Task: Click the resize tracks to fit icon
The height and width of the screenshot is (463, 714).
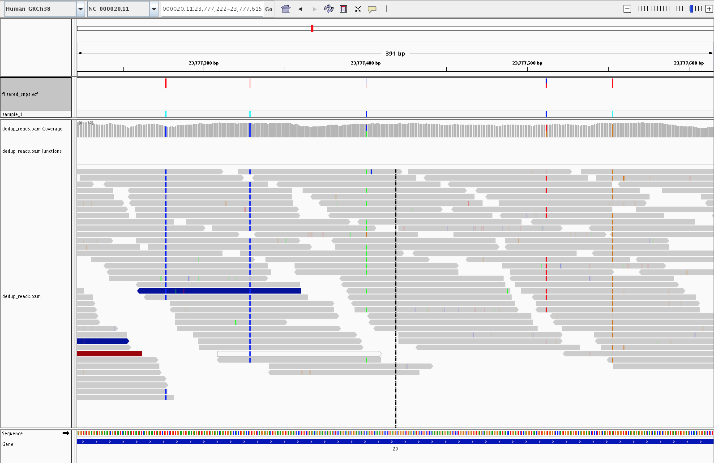Action: (358, 9)
